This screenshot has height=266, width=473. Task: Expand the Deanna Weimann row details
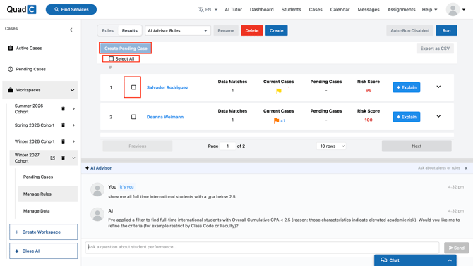point(438,116)
